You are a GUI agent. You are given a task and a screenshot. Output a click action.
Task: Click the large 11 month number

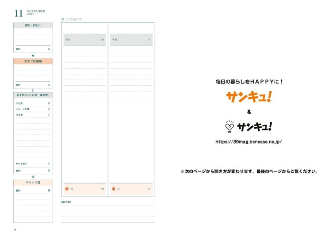point(18,13)
